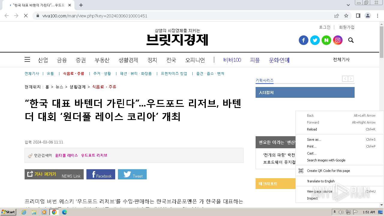Click the taskbar clock 1:51 AM
384x216 pixels.
(x=369, y=212)
